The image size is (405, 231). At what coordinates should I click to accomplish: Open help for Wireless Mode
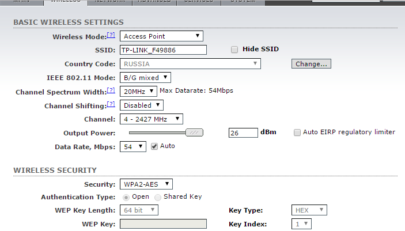tap(111, 35)
